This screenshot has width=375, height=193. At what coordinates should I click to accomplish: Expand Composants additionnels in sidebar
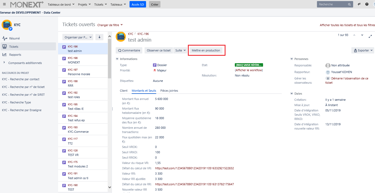4,63
